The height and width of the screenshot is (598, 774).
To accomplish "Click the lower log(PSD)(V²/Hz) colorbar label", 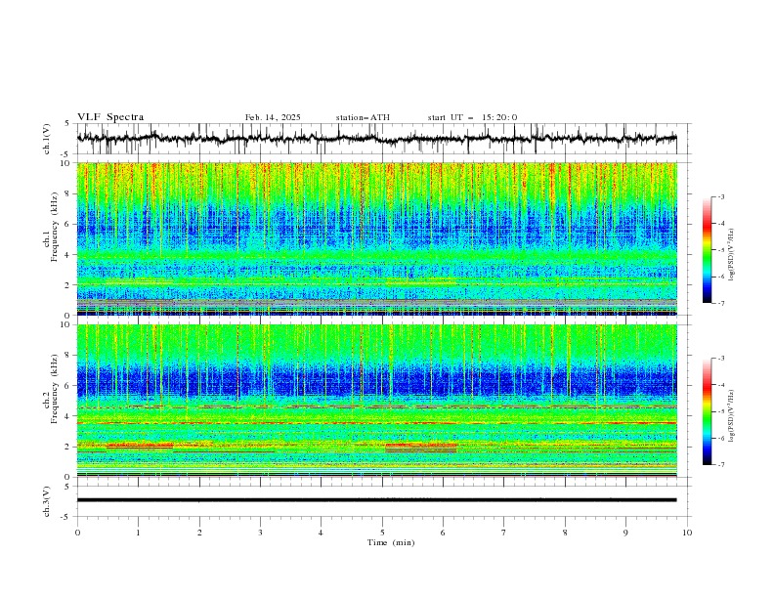I will tap(732, 416).
